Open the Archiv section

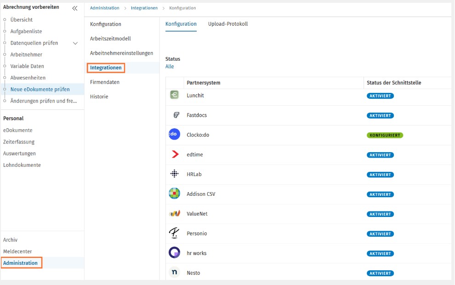10,240
